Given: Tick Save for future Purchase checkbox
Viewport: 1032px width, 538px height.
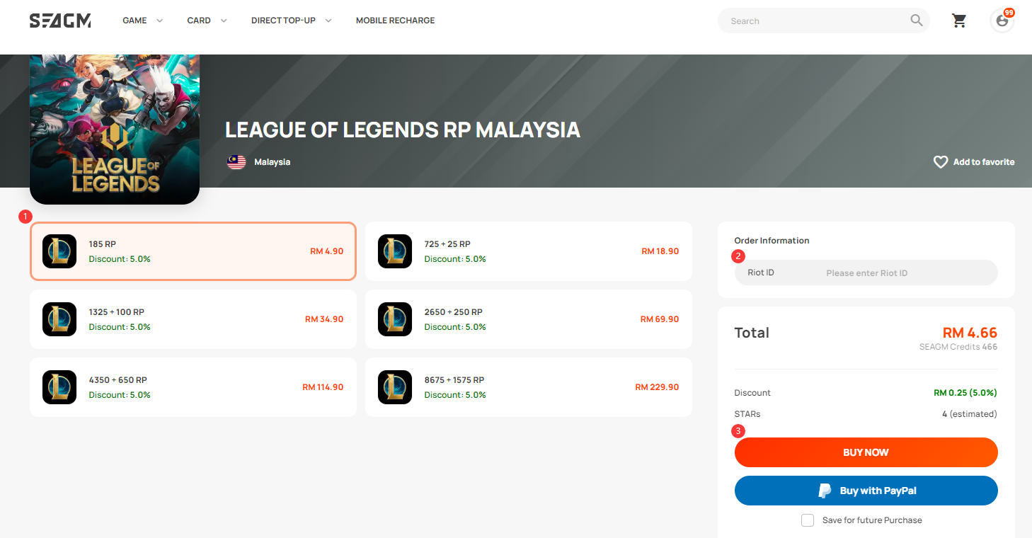Looking at the screenshot, I should point(808,520).
